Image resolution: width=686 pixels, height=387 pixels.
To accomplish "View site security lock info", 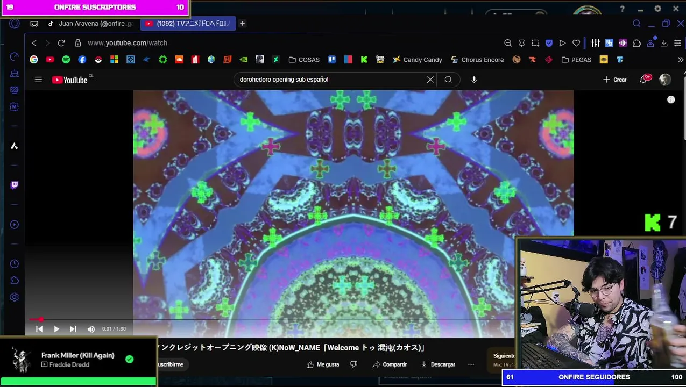I will point(78,43).
